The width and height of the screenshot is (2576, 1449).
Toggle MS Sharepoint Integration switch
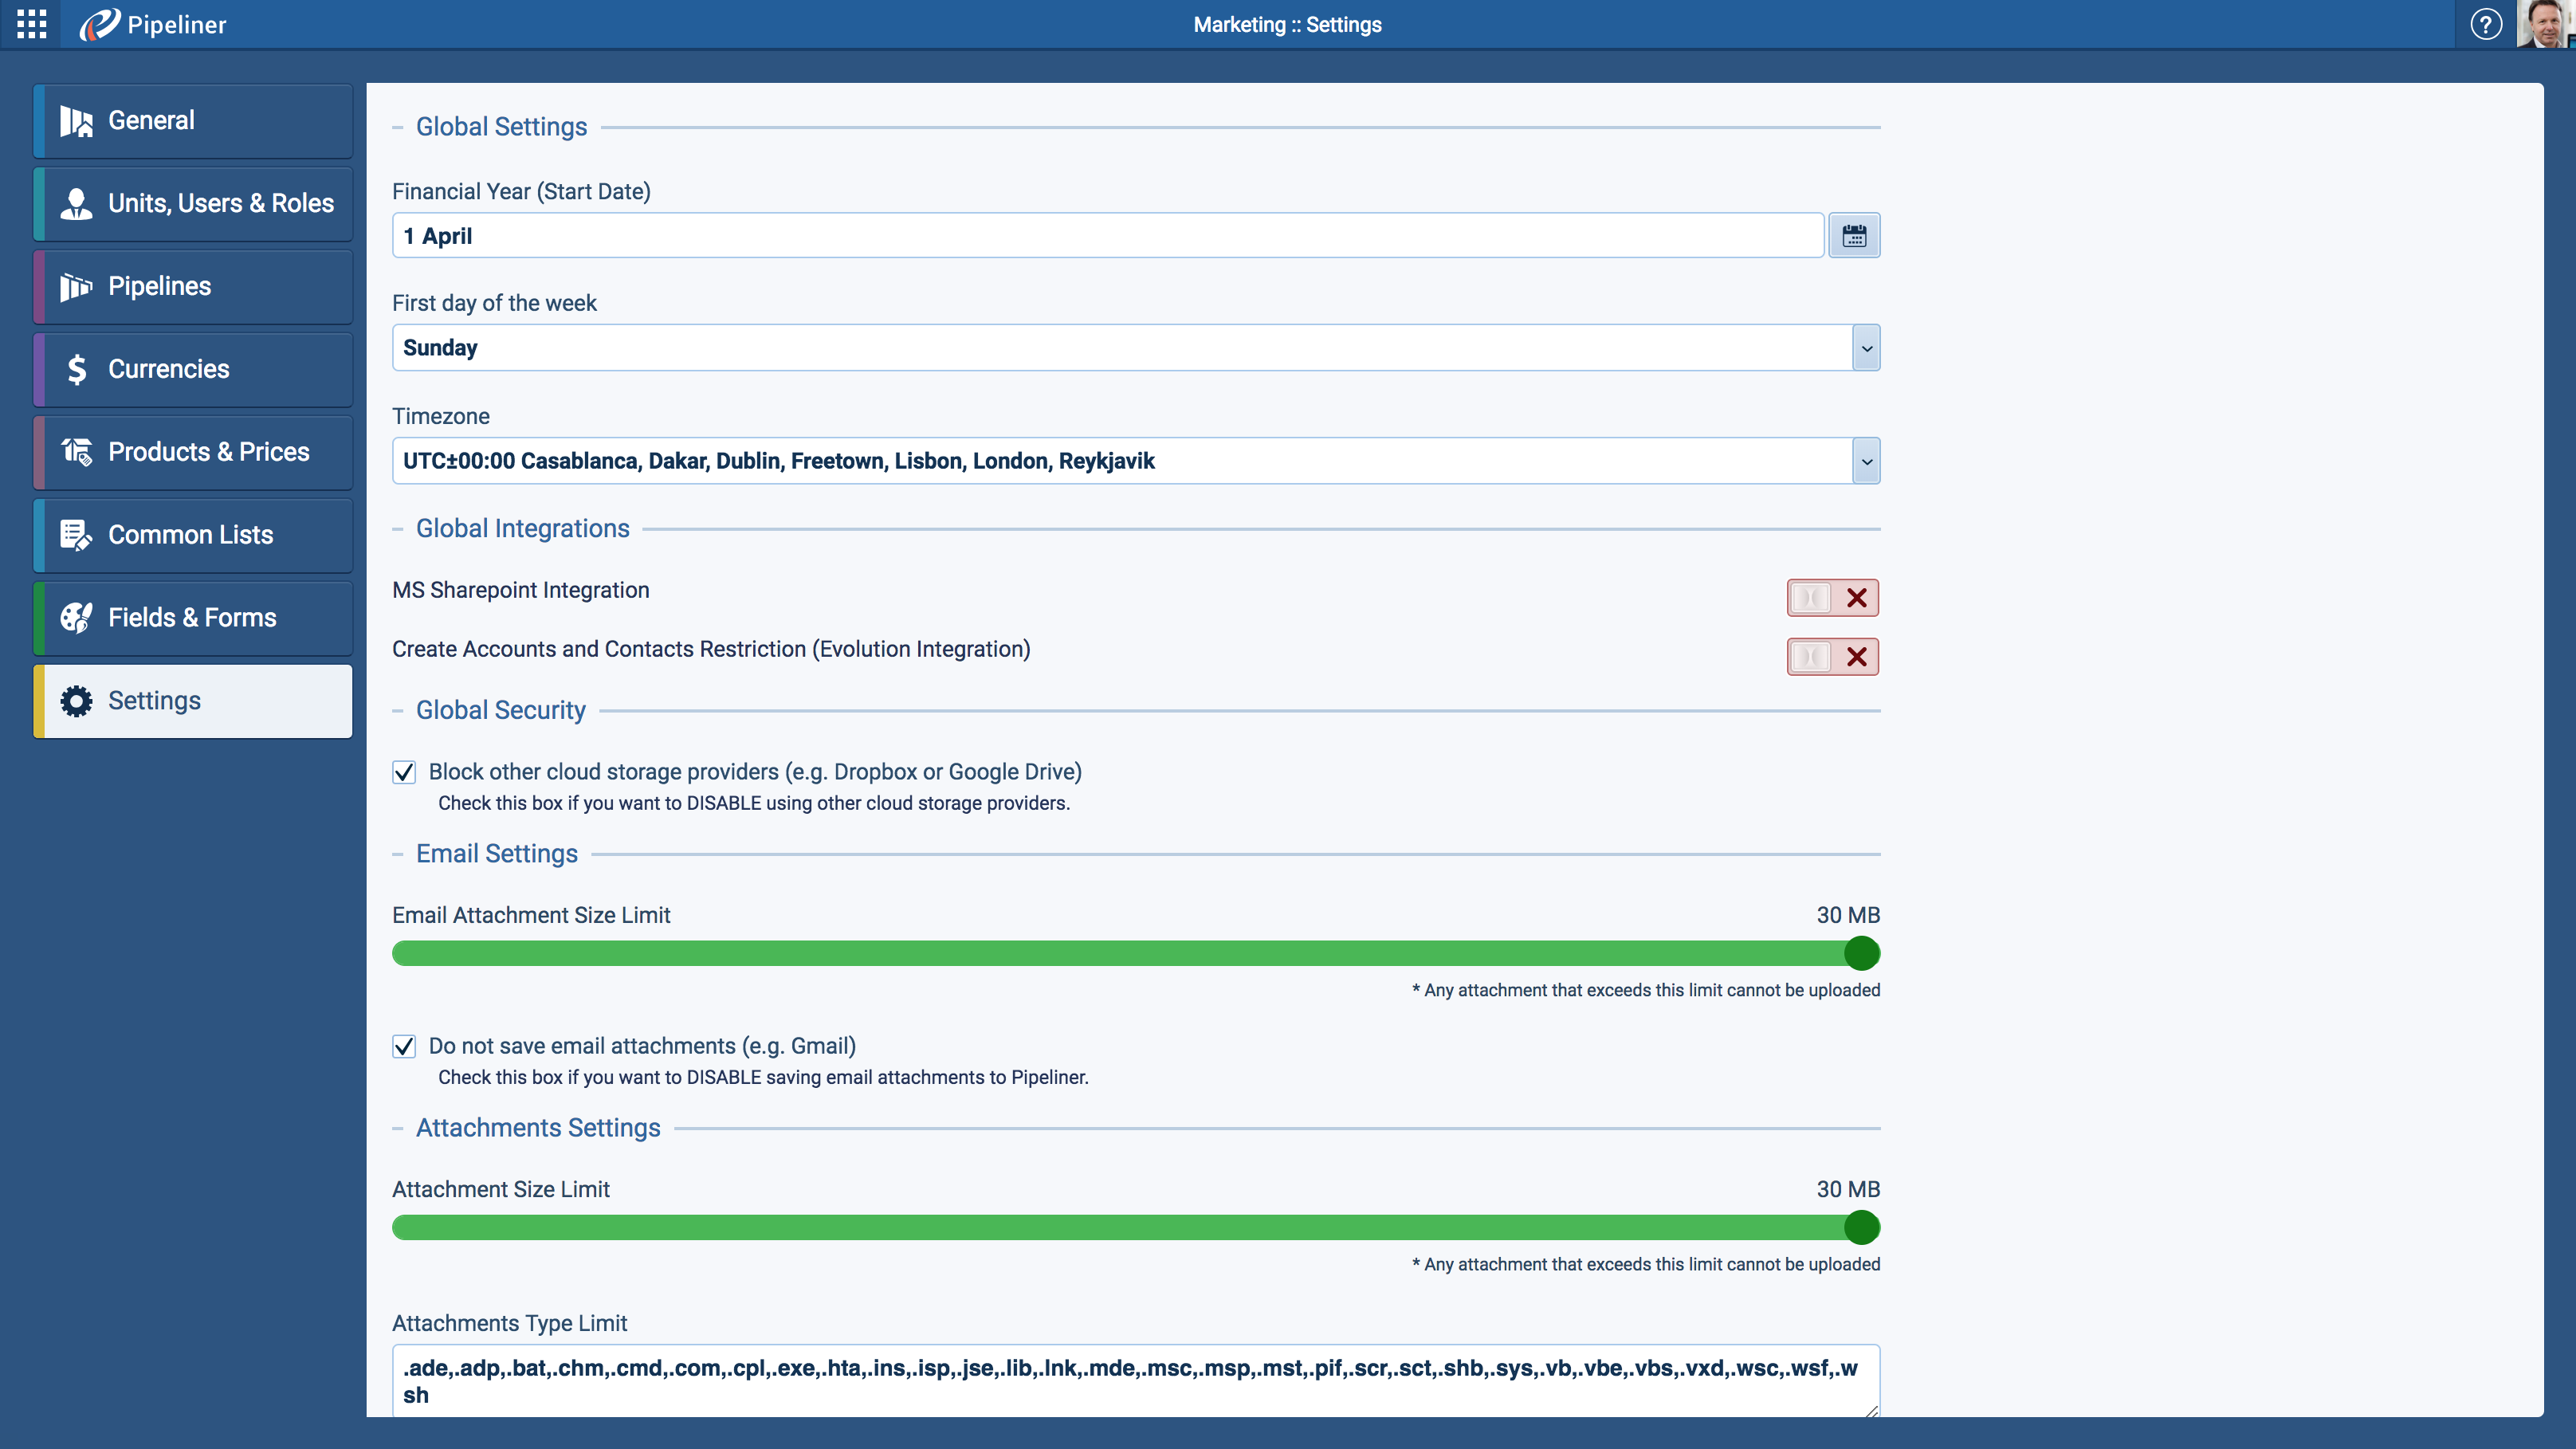tap(1832, 598)
